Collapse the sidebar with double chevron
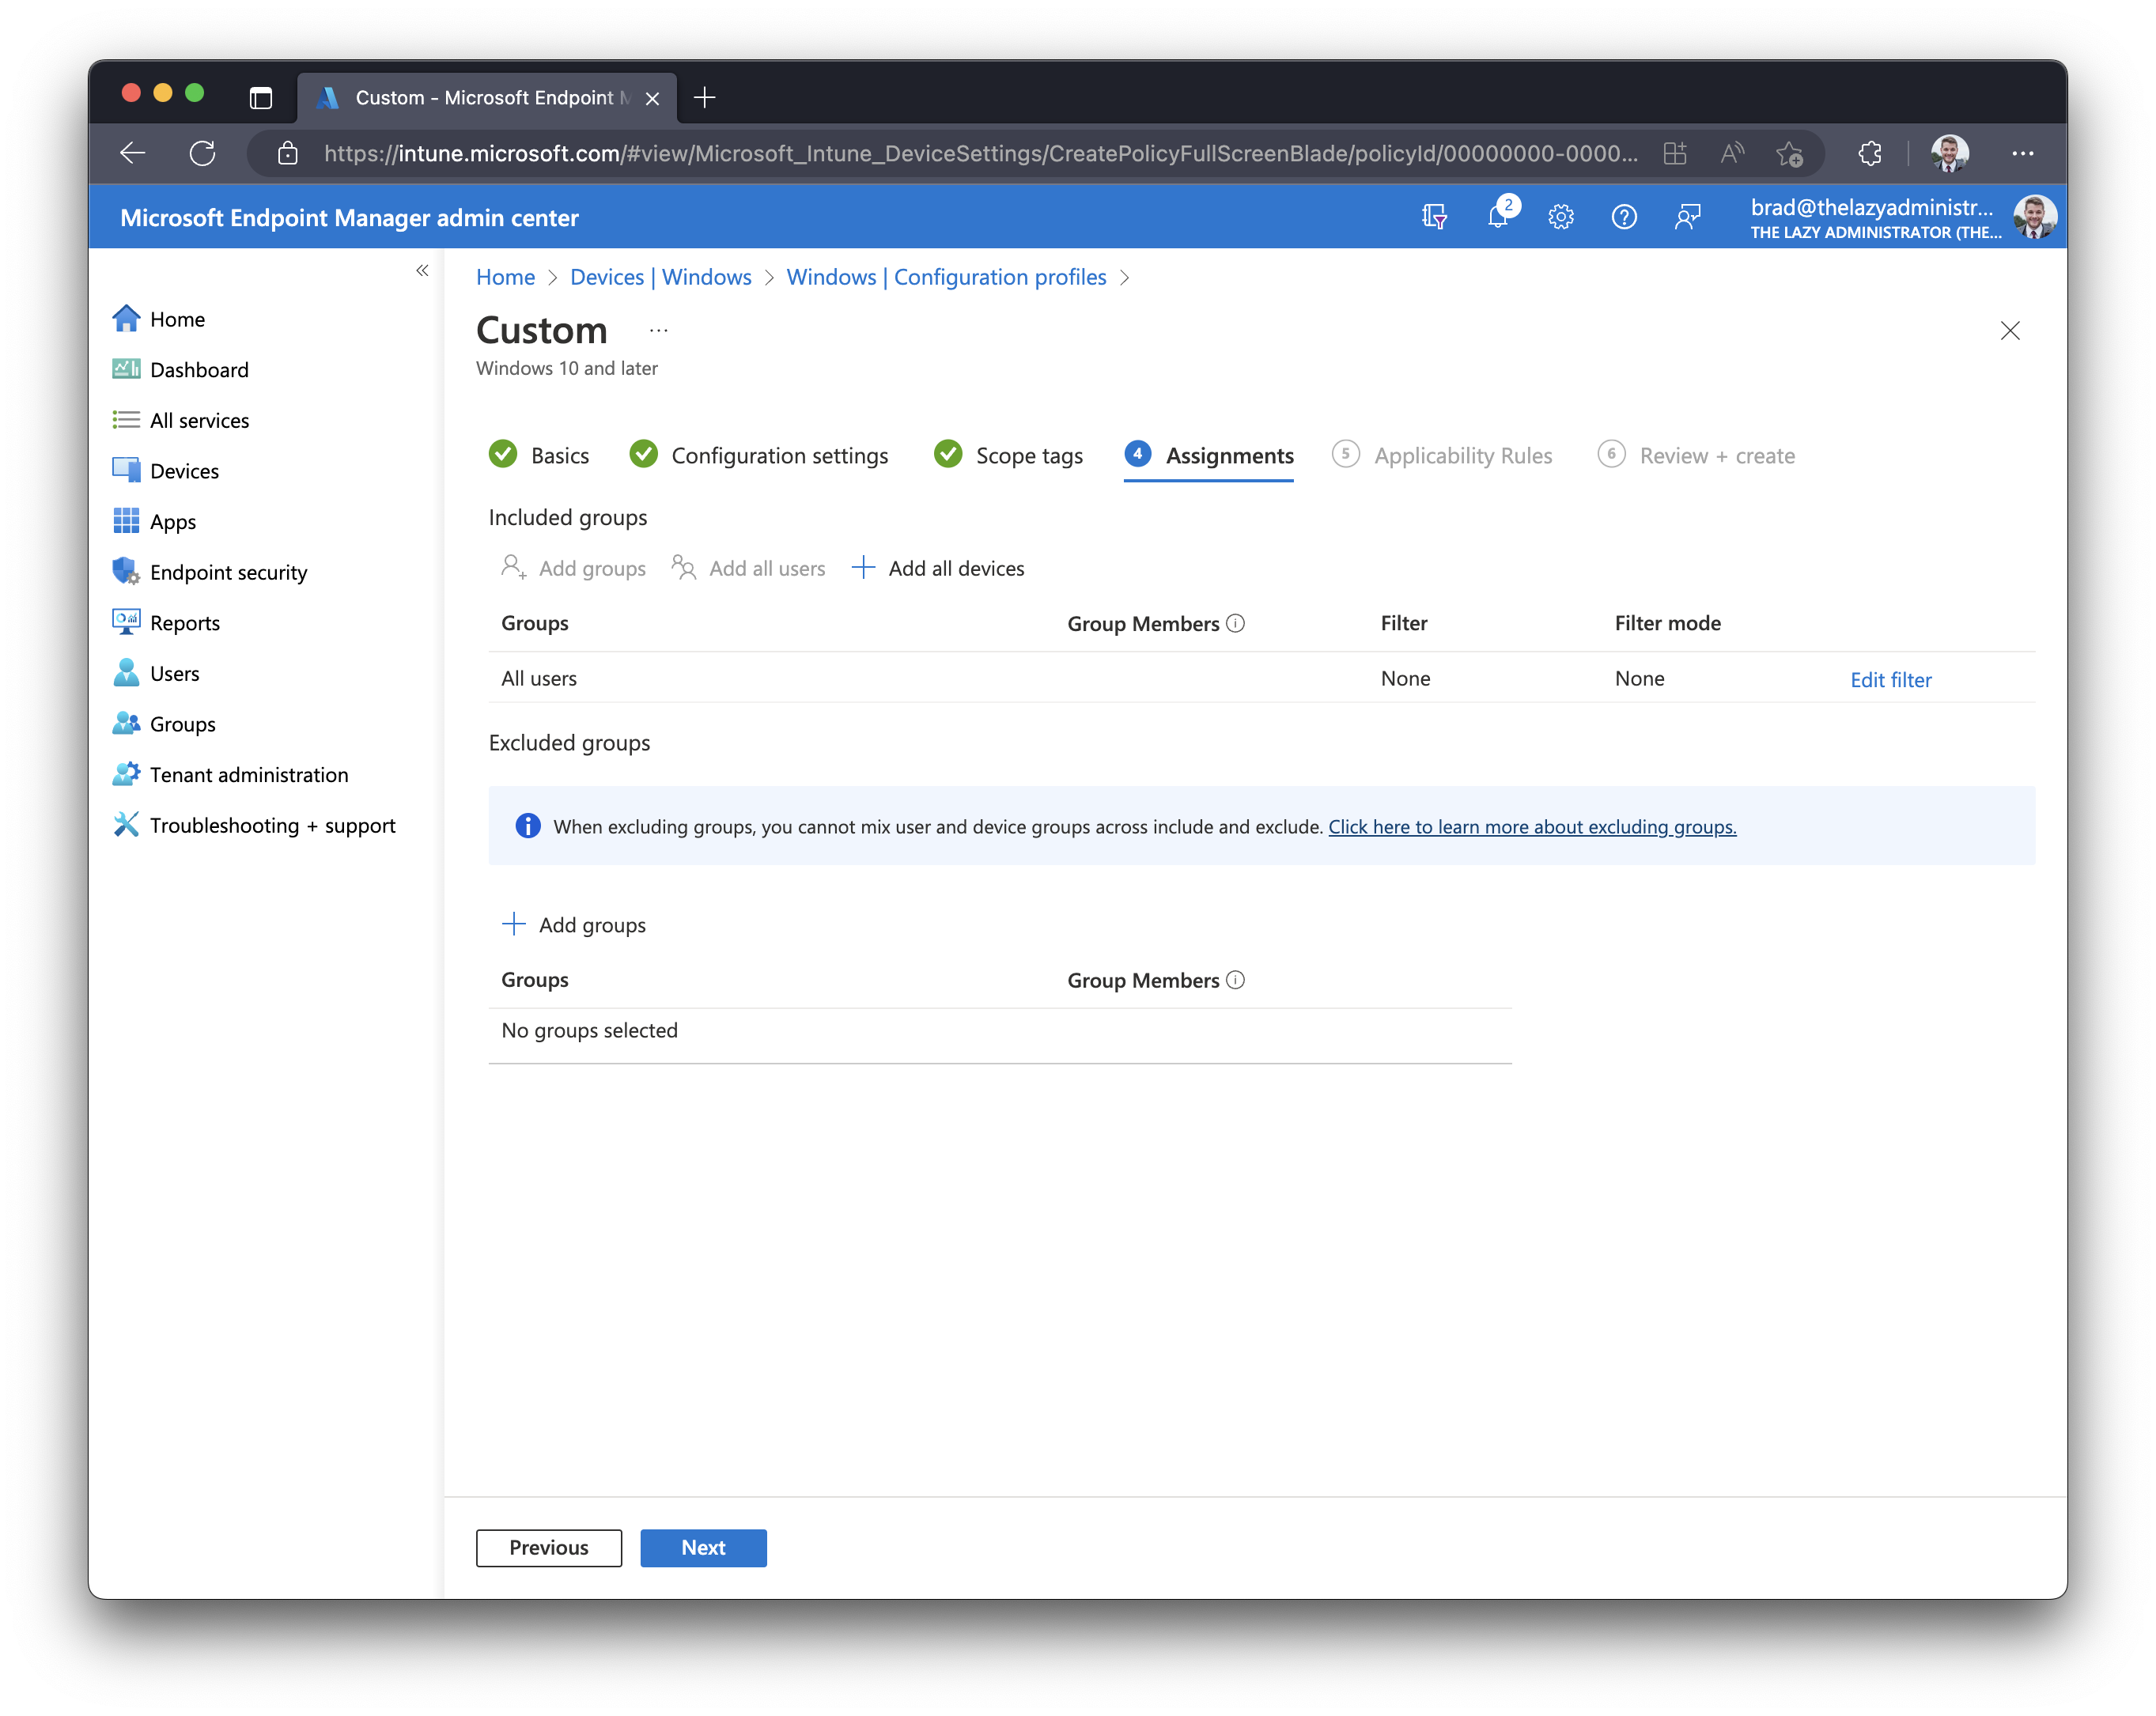The image size is (2156, 1716). (x=422, y=271)
